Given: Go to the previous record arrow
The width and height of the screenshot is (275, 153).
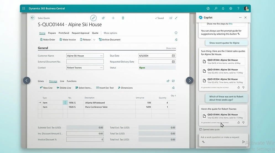Looking at the screenshot, I should pos(27,80).
